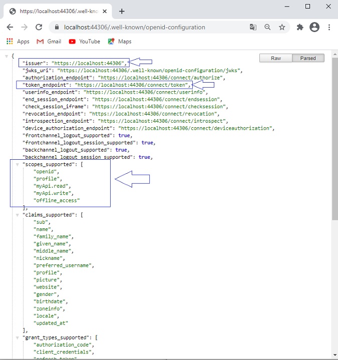Open Chrome's three-dot menu
The image size is (338, 360).
point(329,28)
